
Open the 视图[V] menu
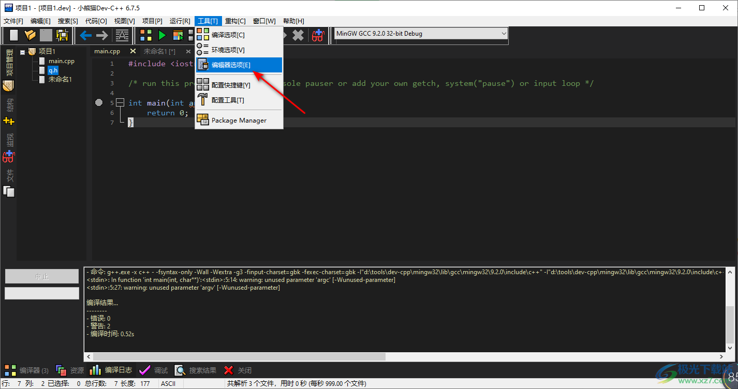click(124, 21)
